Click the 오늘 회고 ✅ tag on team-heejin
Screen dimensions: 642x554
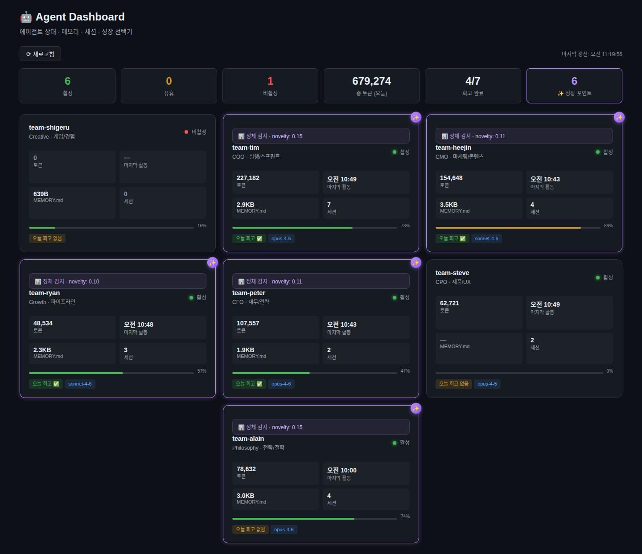(x=452, y=238)
